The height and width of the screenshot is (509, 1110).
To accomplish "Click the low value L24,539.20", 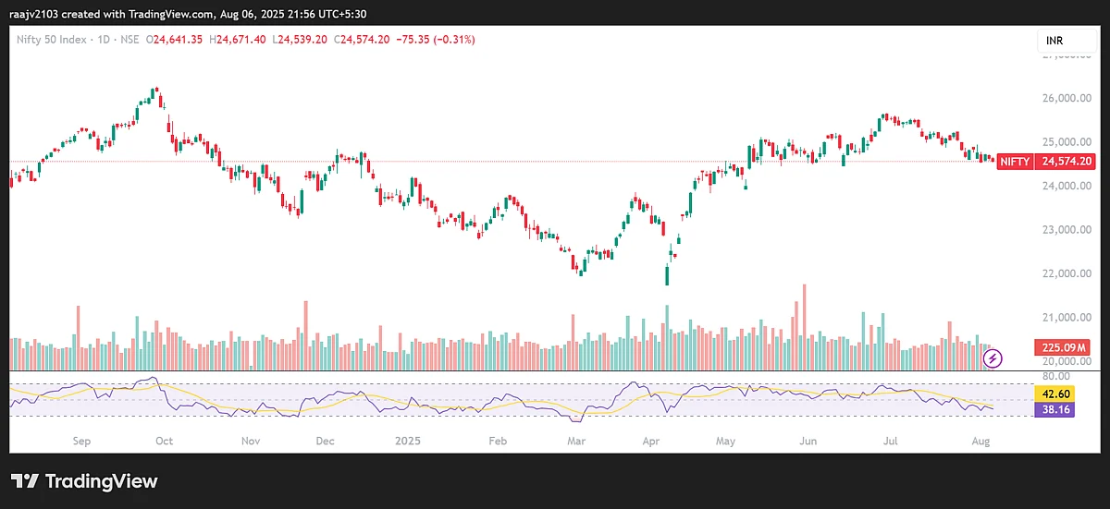I will click(x=300, y=40).
